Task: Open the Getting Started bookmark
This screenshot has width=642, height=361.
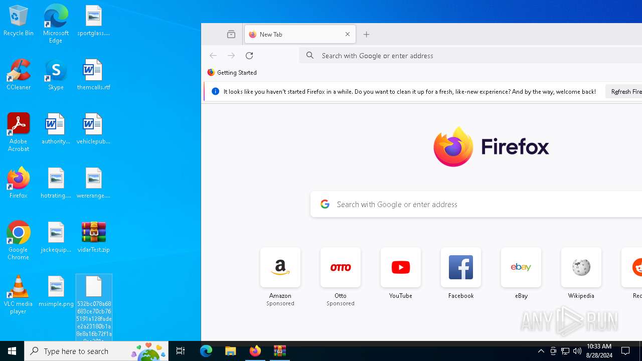Action: (232, 73)
